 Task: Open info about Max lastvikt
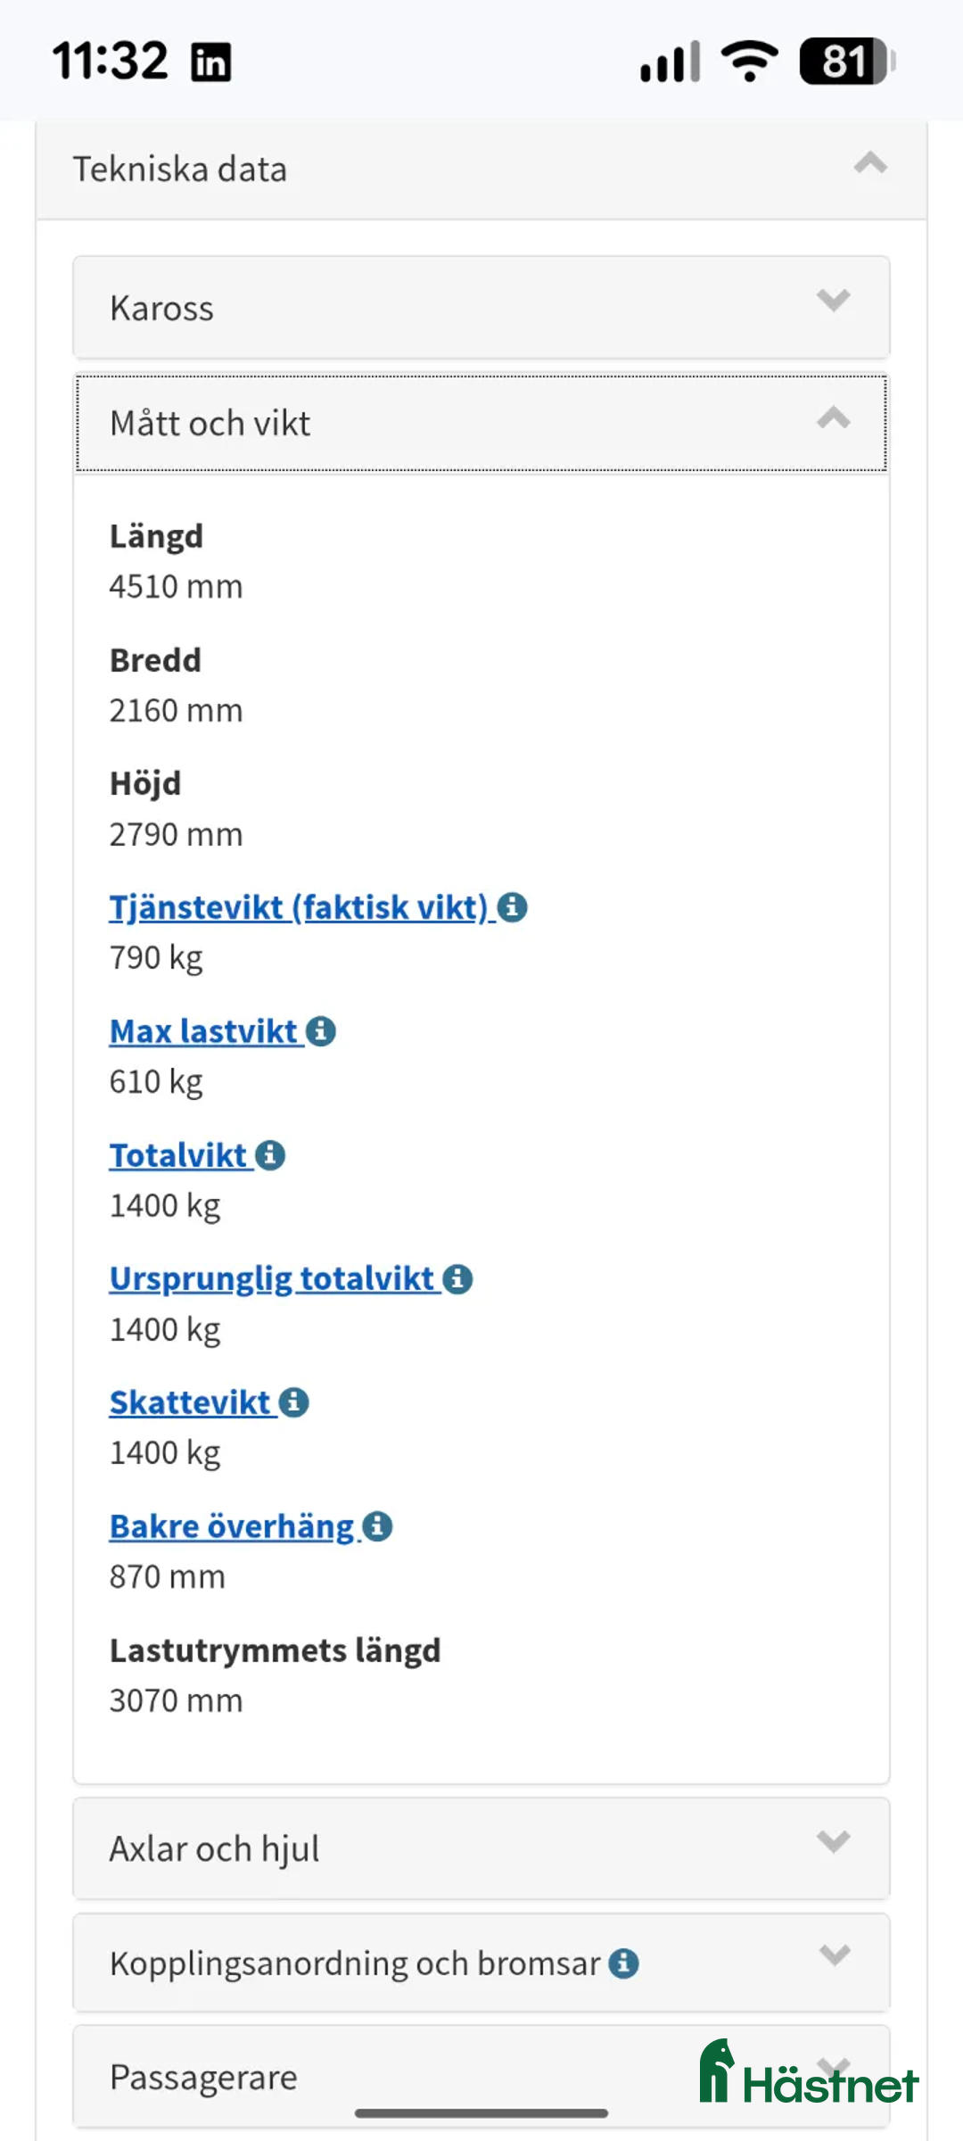tap(321, 1030)
